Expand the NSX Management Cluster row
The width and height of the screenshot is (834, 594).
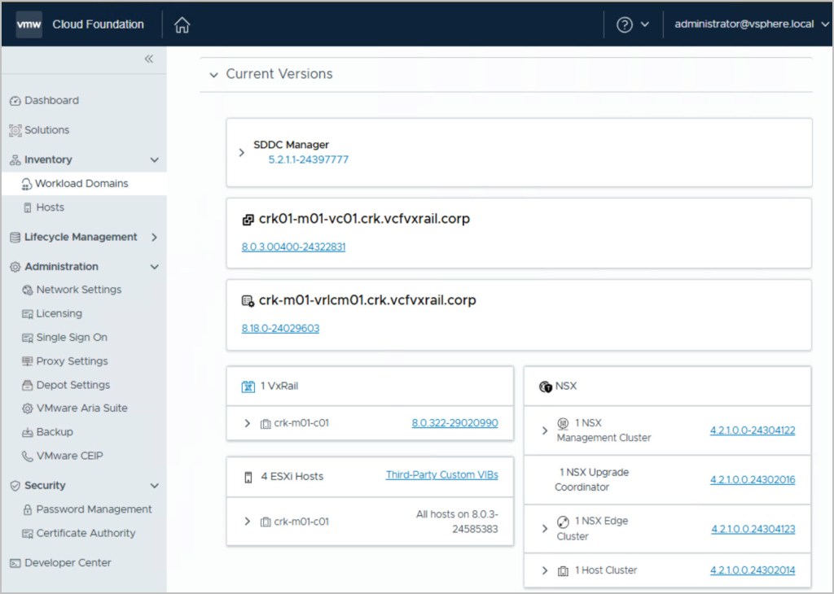(545, 430)
